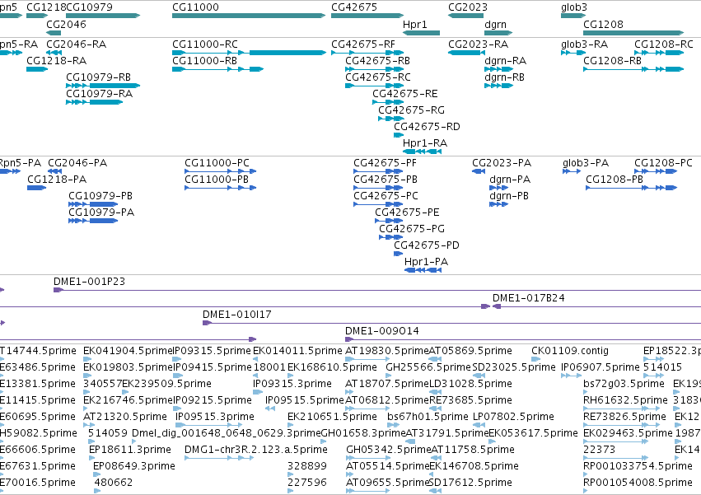Select the CG11000 gene feature label

coord(195,7)
